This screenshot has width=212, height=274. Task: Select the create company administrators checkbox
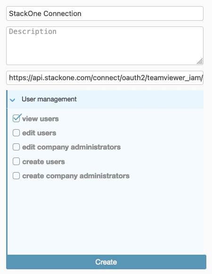point(16,175)
